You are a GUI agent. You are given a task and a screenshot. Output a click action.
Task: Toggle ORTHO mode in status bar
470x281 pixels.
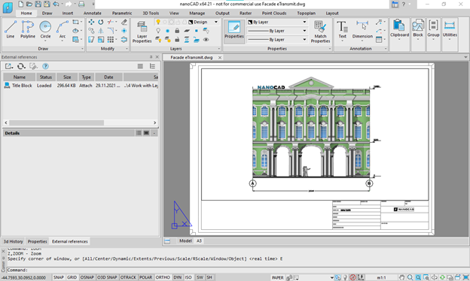point(163,277)
